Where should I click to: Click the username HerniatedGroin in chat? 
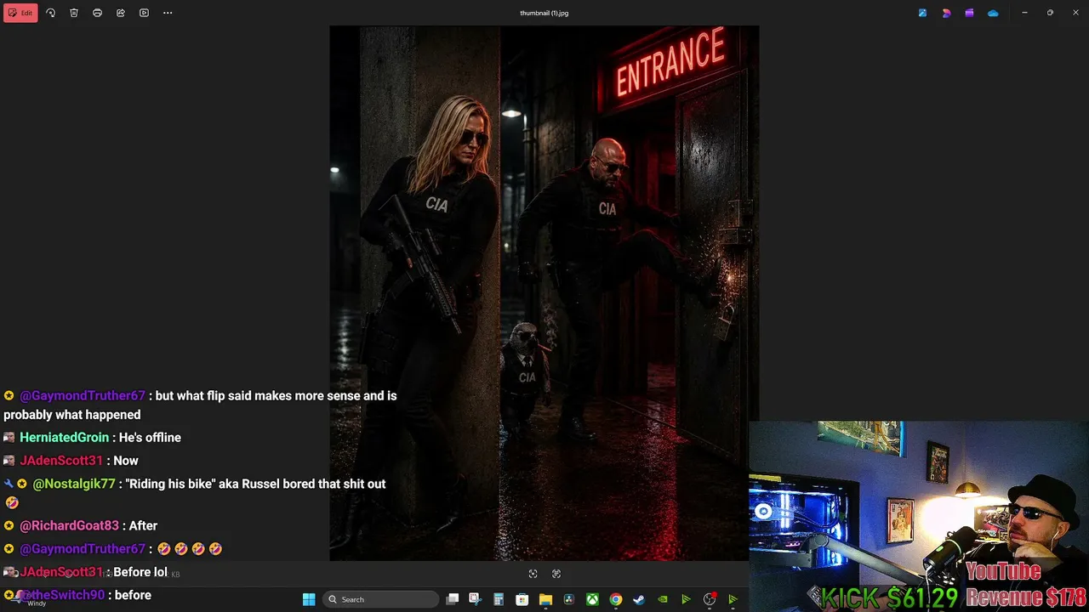click(x=65, y=438)
